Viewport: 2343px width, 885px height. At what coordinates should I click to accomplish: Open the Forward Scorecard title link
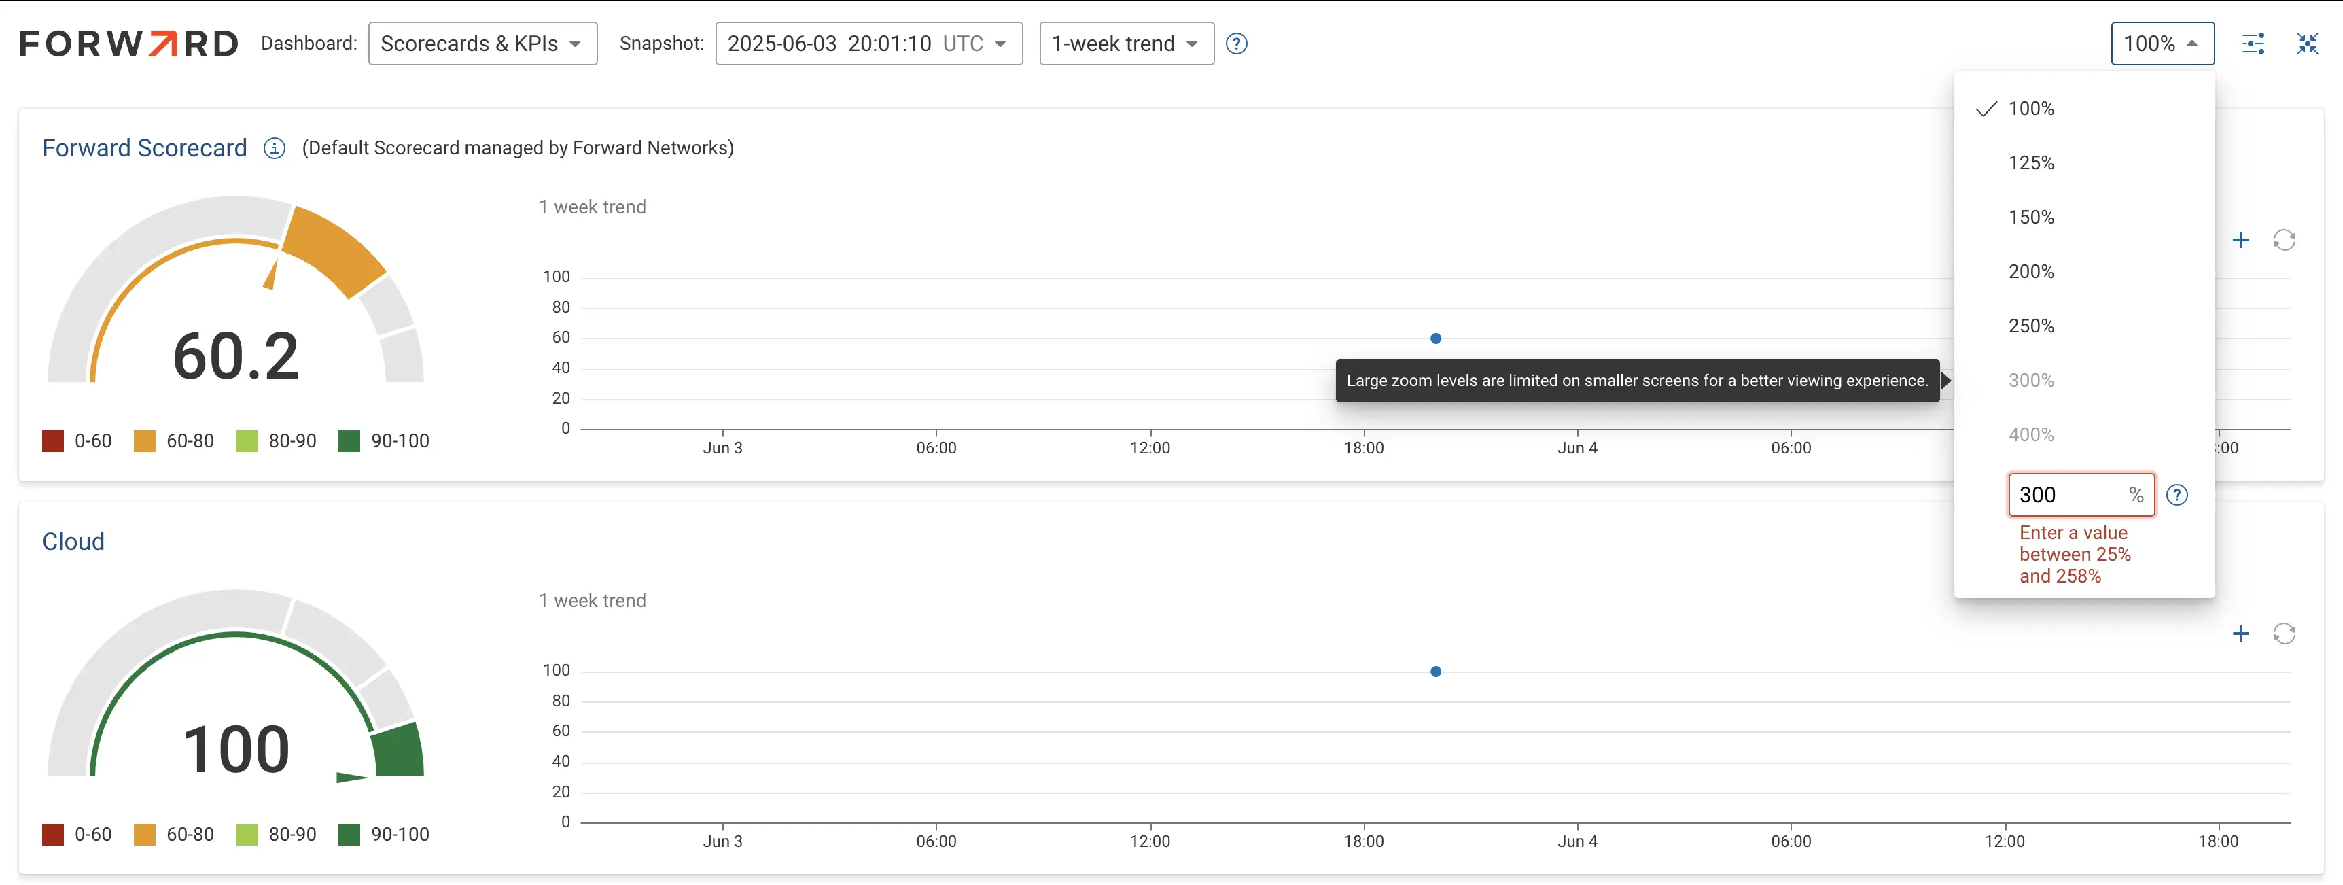[145, 148]
